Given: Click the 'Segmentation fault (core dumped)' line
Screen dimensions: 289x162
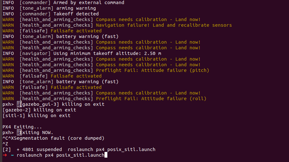Looking at the screenshot, I should pyautogui.click(x=54, y=138).
